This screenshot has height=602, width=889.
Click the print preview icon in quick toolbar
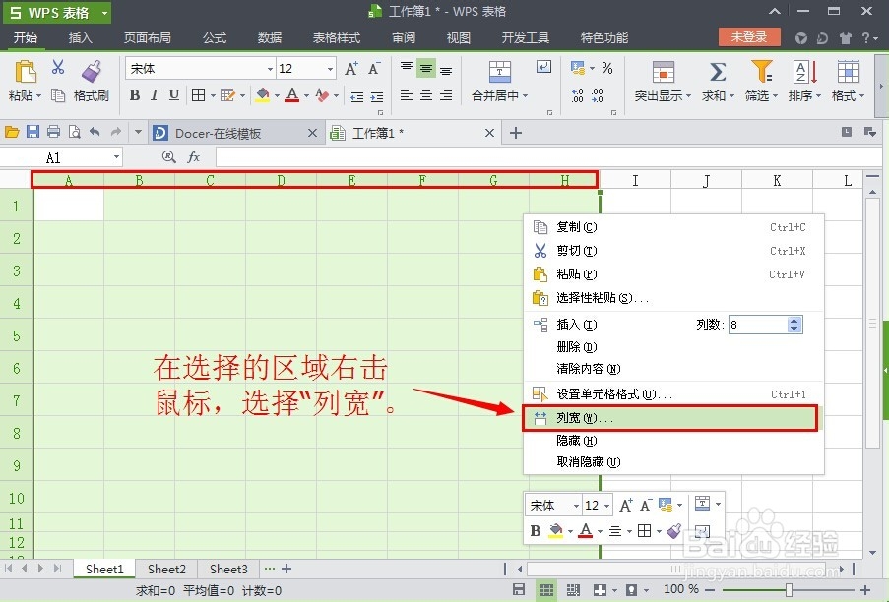tap(74, 132)
